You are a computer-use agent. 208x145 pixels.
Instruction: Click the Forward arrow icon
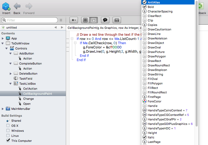coord(29,6)
